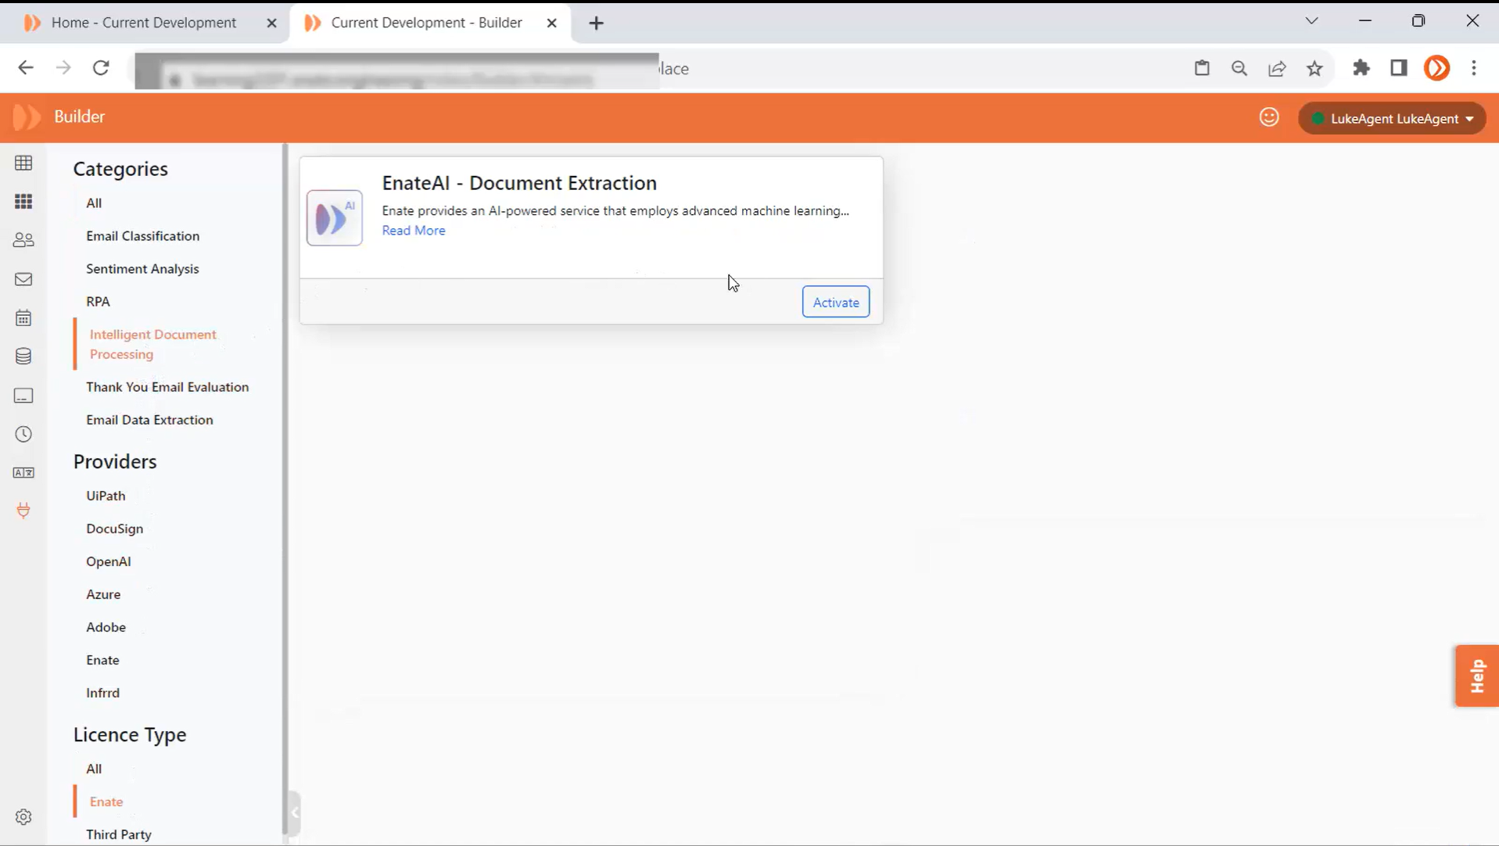
Task: Open the plug marketplace sidebar icon
Action: tap(23, 511)
